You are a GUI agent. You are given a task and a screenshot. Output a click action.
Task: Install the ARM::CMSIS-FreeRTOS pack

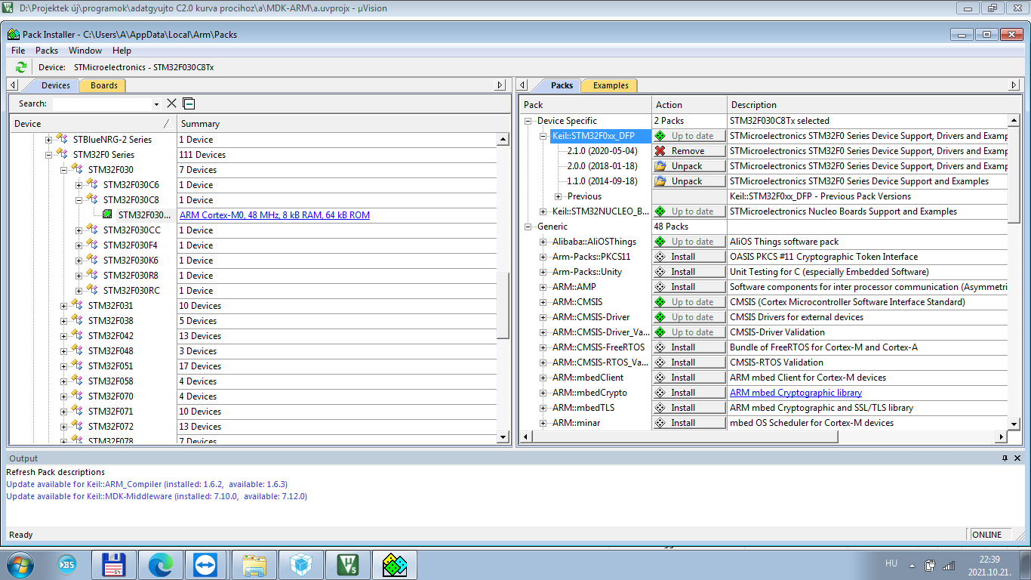click(689, 347)
